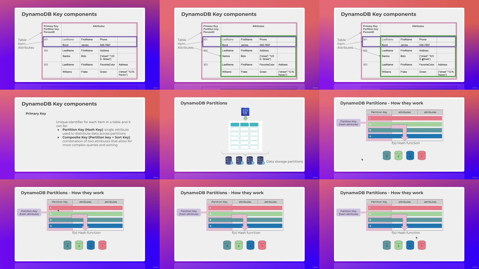Click the 'Partition Key (Hash Key)' bullet text
This screenshot has height=269, width=479.
96,131
